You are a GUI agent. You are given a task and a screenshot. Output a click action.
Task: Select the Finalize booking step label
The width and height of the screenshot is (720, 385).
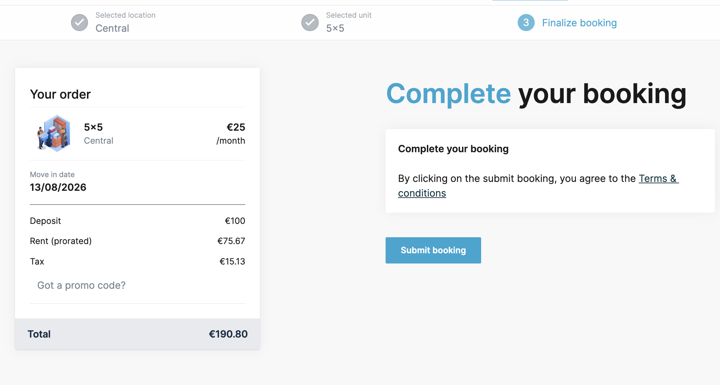click(x=579, y=23)
